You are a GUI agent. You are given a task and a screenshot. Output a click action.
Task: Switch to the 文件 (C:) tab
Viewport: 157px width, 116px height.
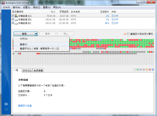27,70
